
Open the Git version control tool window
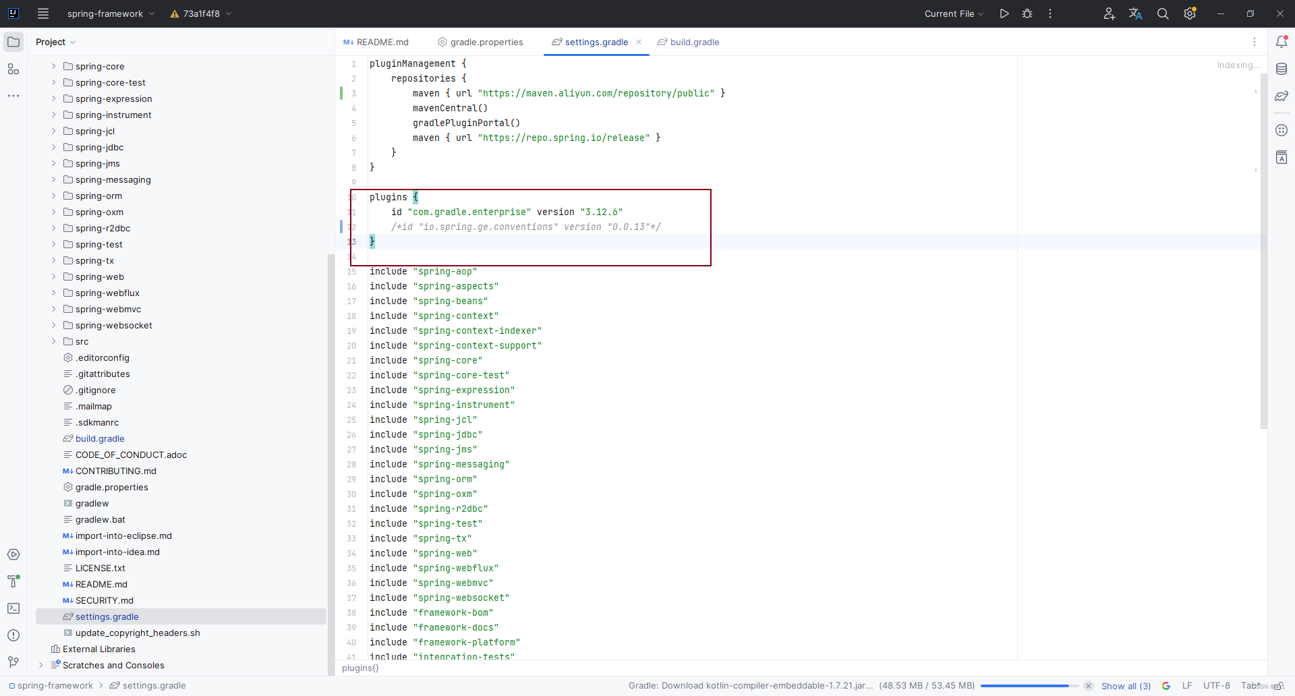pyautogui.click(x=13, y=662)
